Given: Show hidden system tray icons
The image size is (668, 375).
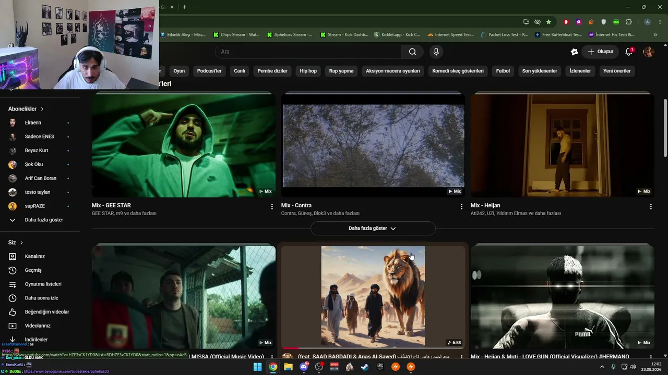Looking at the screenshot, I should (x=602, y=367).
